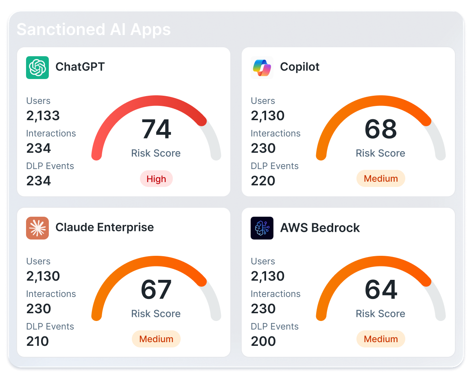Click the Copilot logo icon
Screen dimensions: 472x378
click(x=262, y=67)
